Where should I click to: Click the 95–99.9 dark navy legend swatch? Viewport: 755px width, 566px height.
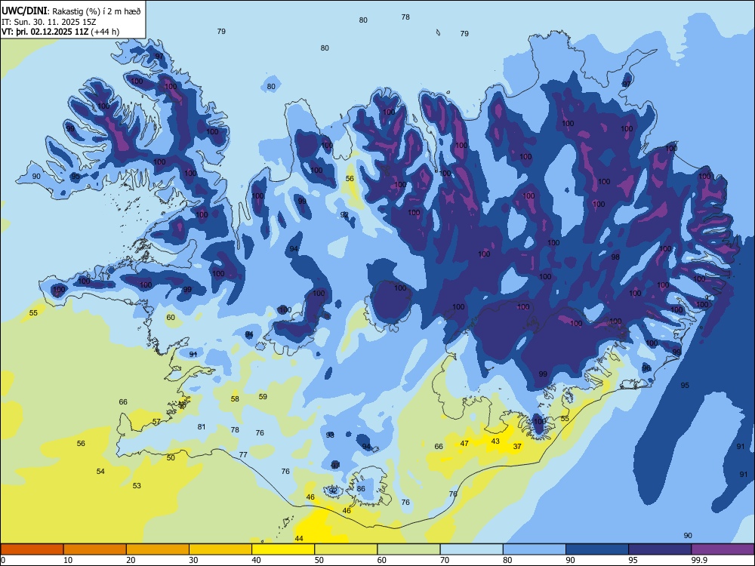coord(660,549)
